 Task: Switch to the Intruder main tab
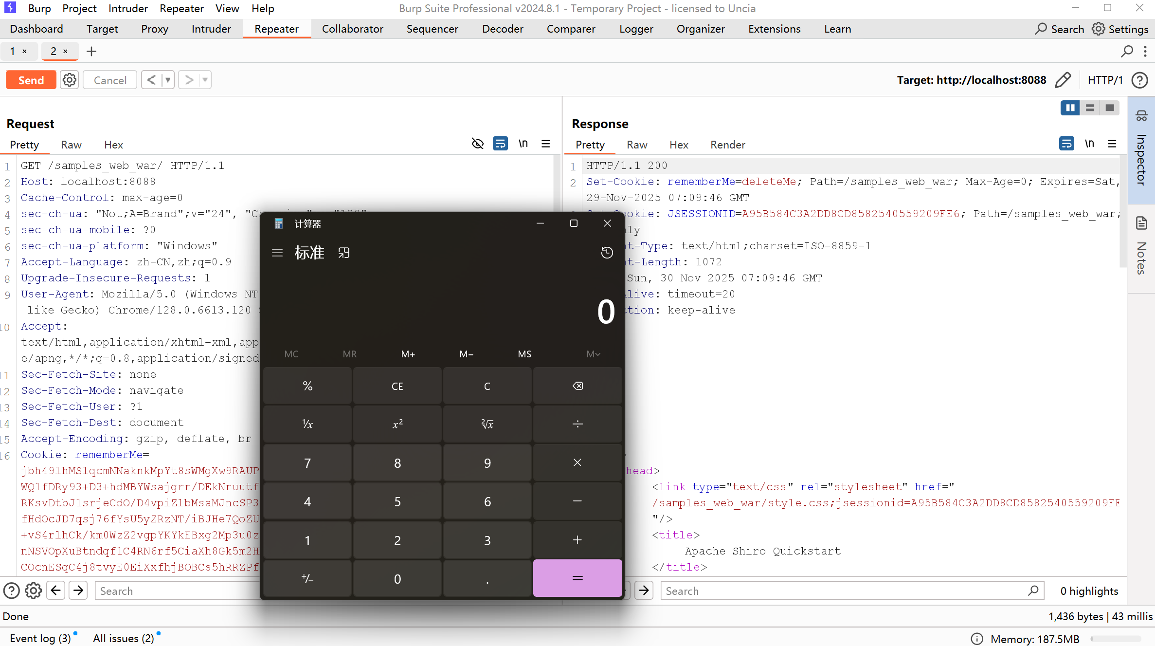[x=211, y=29]
